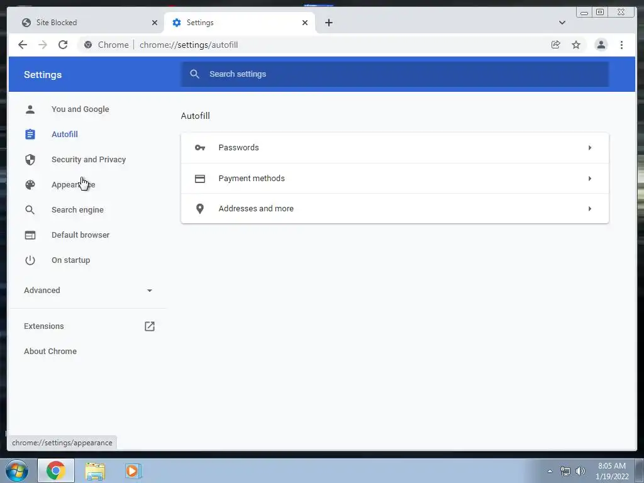The height and width of the screenshot is (483, 644).
Task: Switch to the Site Blocked tab
Action: 86,23
